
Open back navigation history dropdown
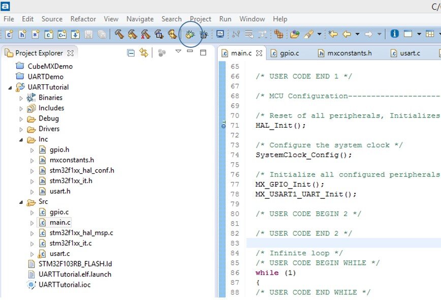pos(357,34)
